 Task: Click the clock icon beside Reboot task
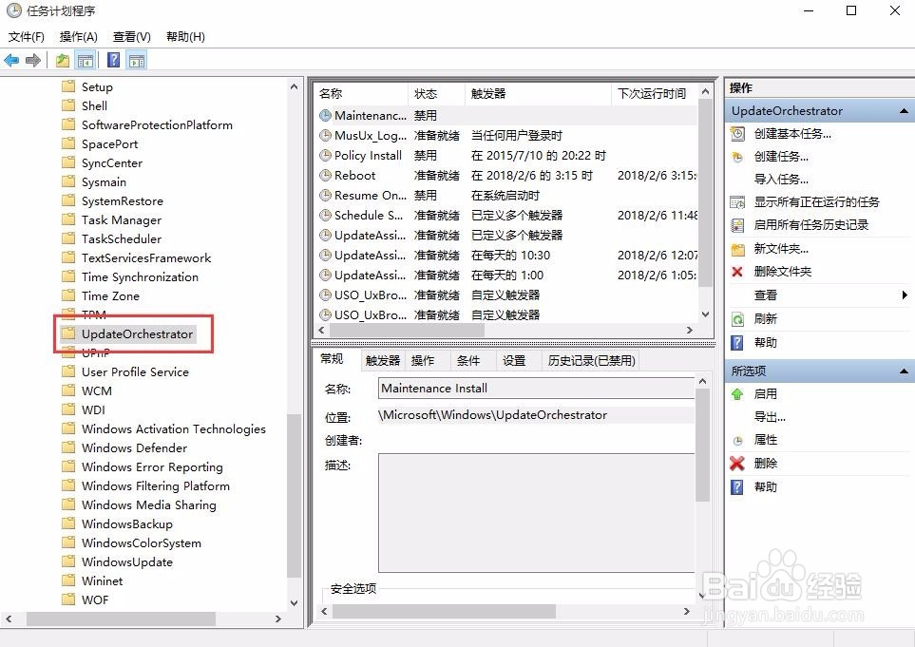tap(325, 176)
